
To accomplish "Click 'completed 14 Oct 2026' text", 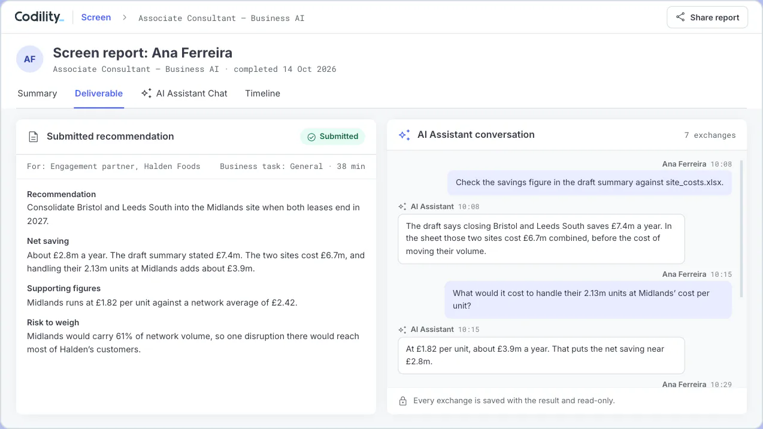I will point(285,69).
